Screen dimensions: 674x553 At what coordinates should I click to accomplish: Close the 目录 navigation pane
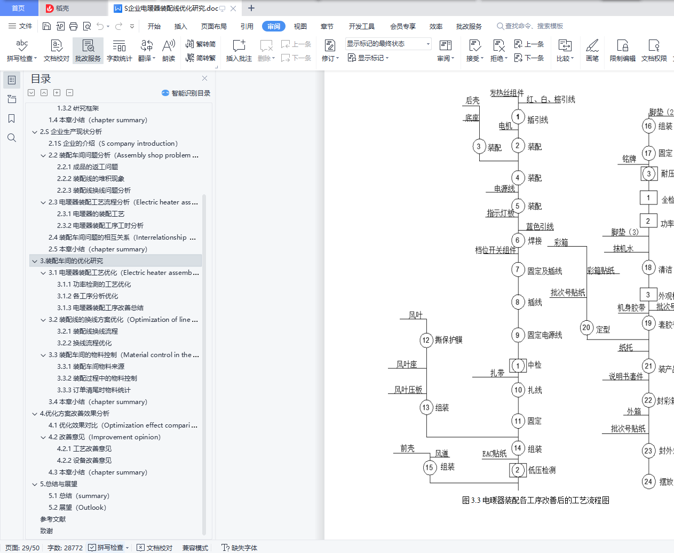pos(204,78)
